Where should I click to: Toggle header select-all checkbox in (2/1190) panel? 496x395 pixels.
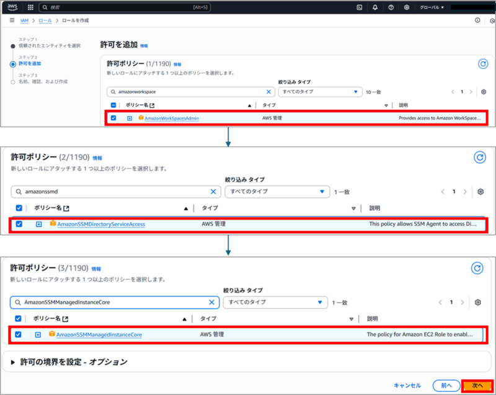(x=19, y=208)
